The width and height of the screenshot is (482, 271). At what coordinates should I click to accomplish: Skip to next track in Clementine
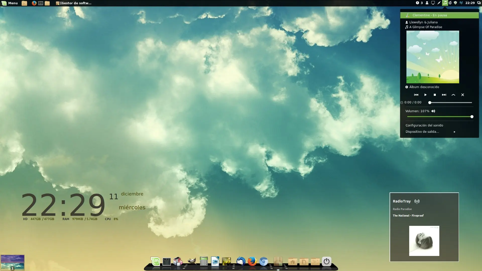coord(444,95)
